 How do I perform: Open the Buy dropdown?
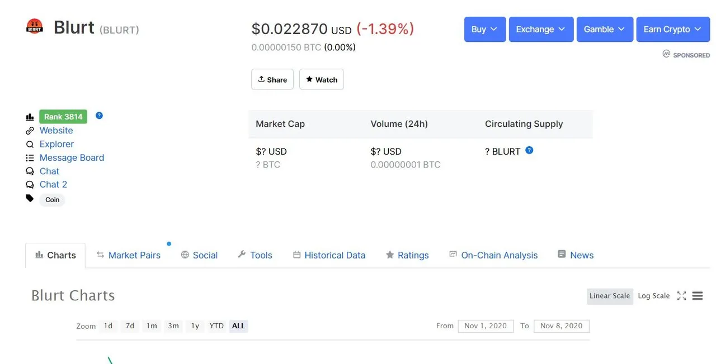click(x=485, y=29)
